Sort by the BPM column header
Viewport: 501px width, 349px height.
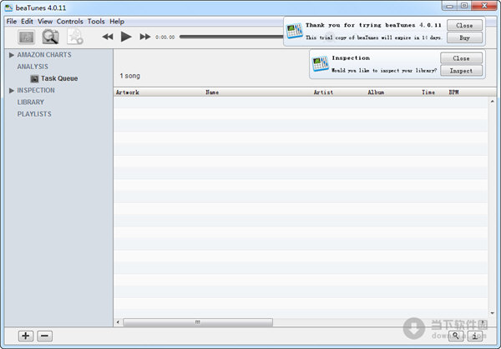click(x=453, y=92)
